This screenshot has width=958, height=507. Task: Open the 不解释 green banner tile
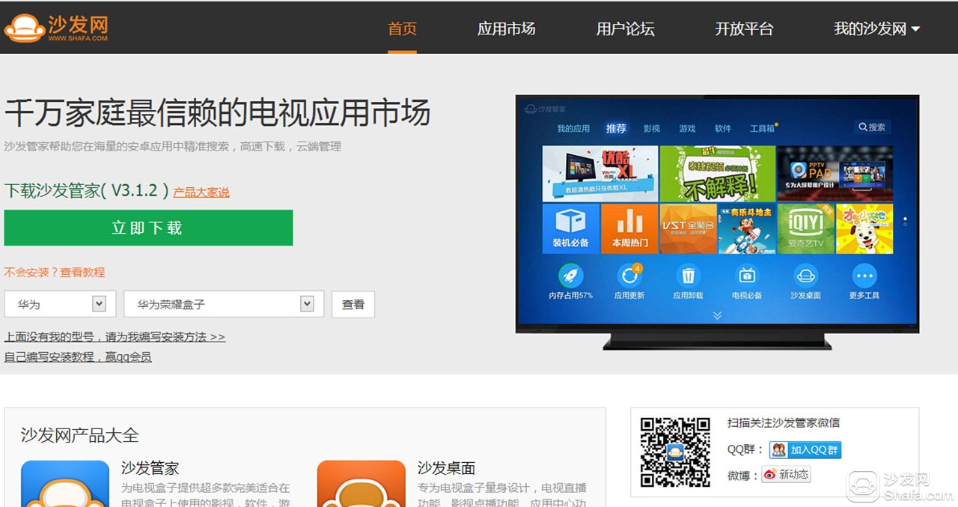click(718, 174)
